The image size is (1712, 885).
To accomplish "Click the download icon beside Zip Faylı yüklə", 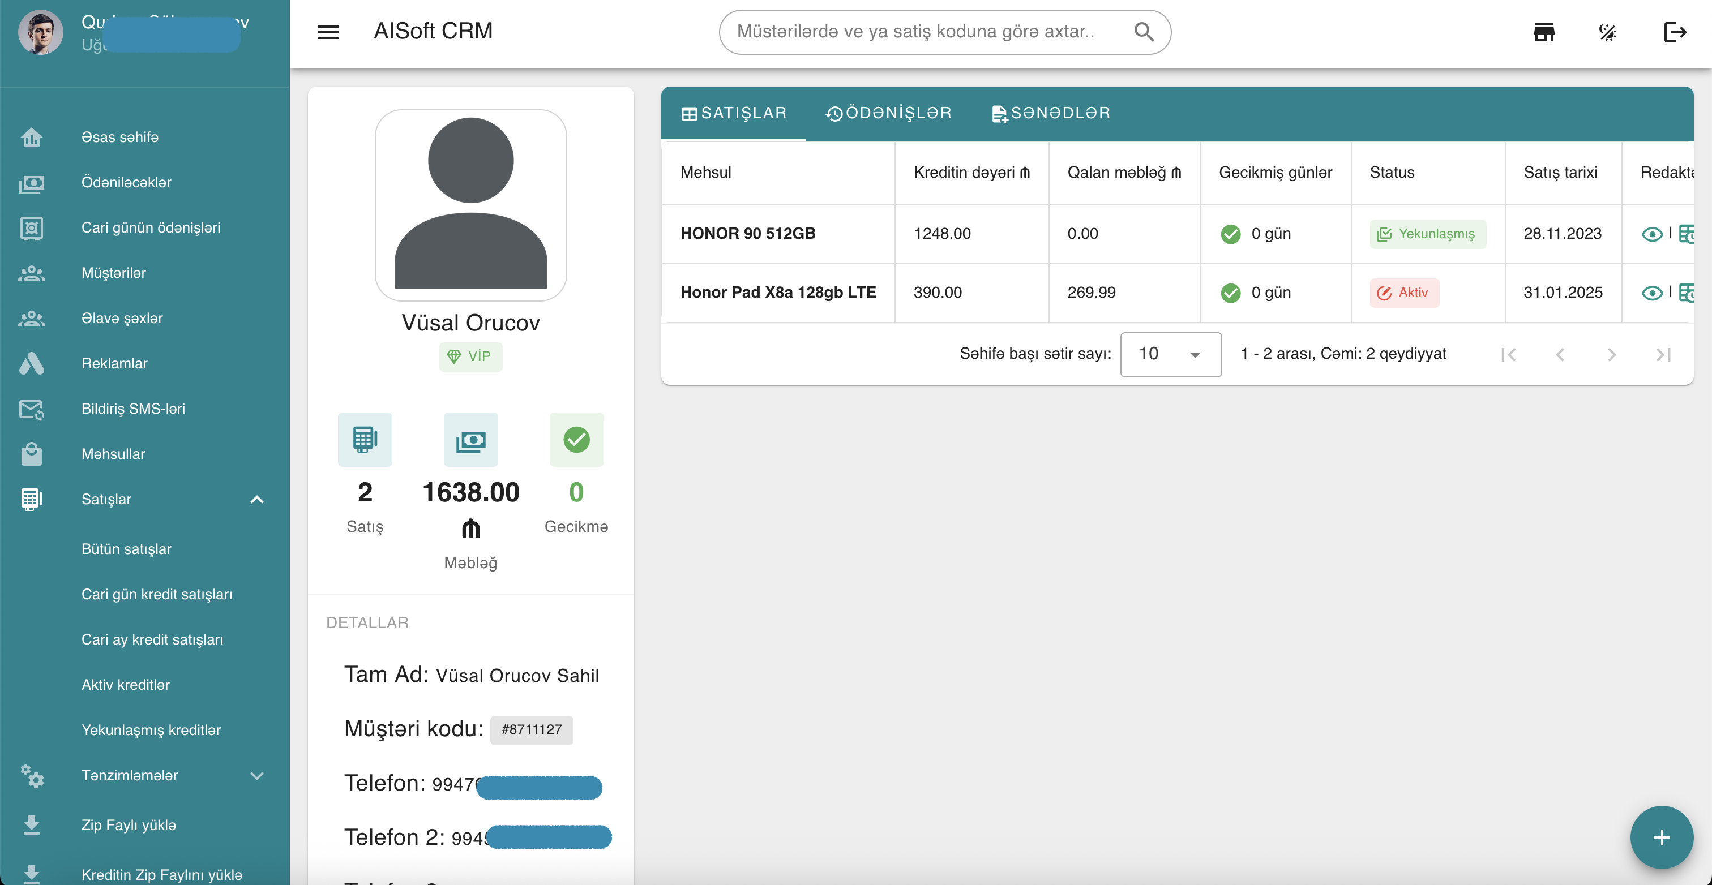I will tap(31, 825).
